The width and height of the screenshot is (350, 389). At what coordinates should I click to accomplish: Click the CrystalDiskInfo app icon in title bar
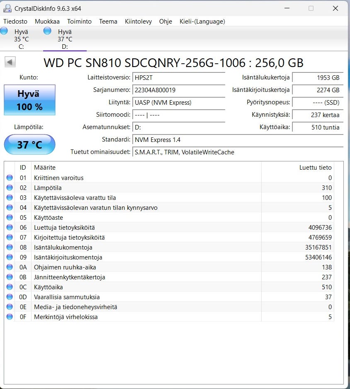[7, 8]
